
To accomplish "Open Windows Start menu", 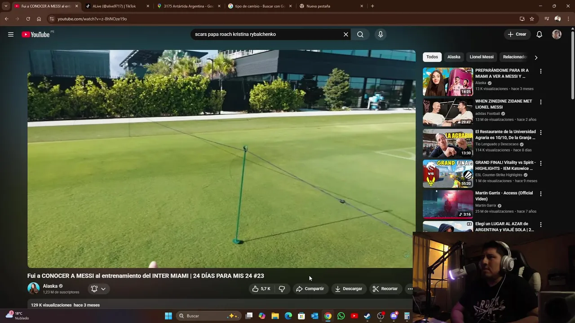I will (168, 316).
